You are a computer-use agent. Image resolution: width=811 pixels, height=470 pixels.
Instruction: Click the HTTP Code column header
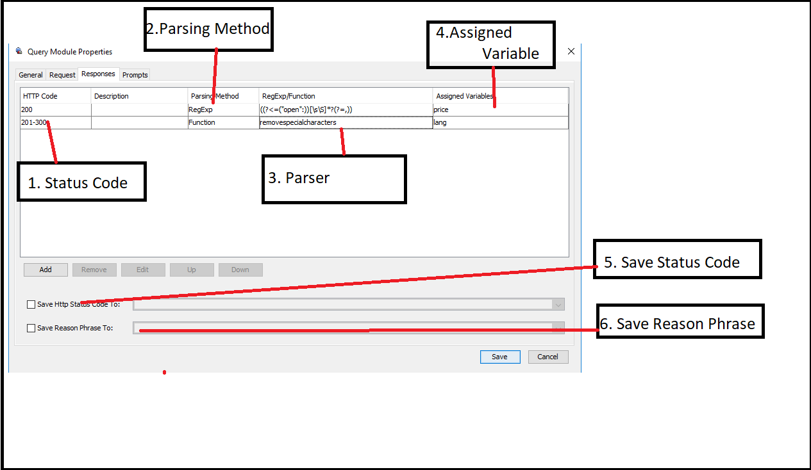click(56, 96)
